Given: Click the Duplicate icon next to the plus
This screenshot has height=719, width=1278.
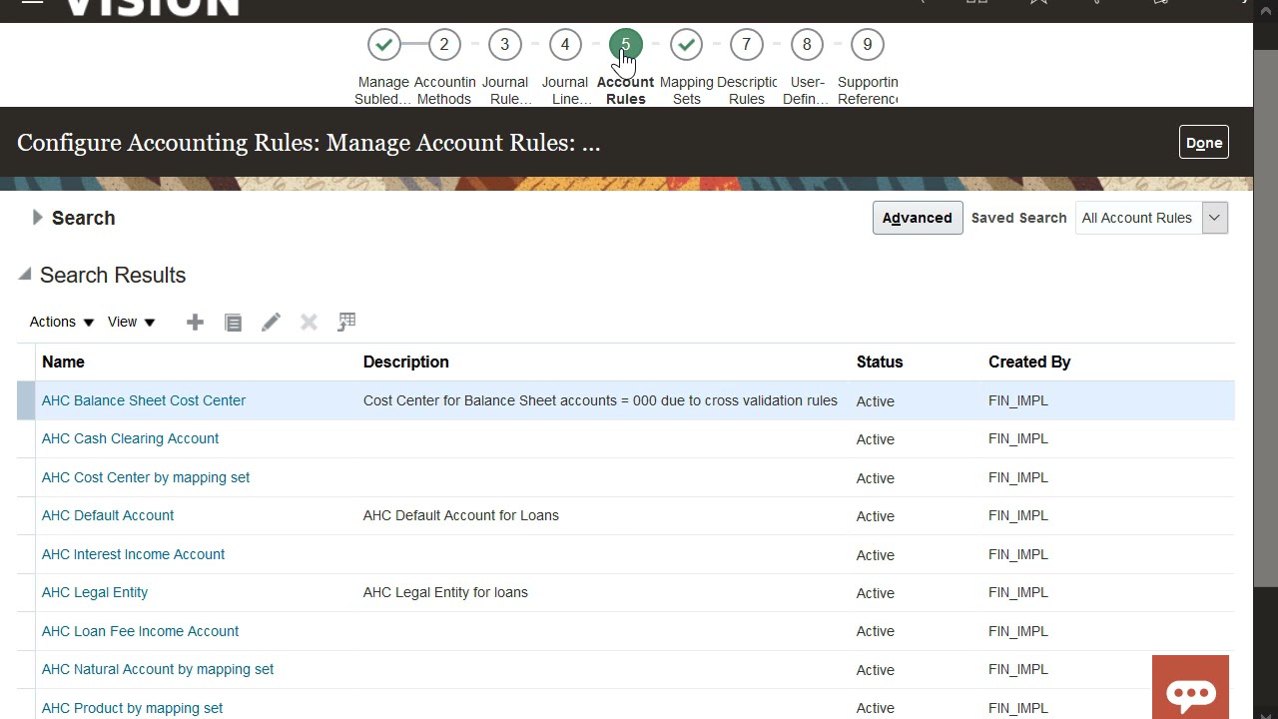Looking at the screenshot, I should (233, 322).
